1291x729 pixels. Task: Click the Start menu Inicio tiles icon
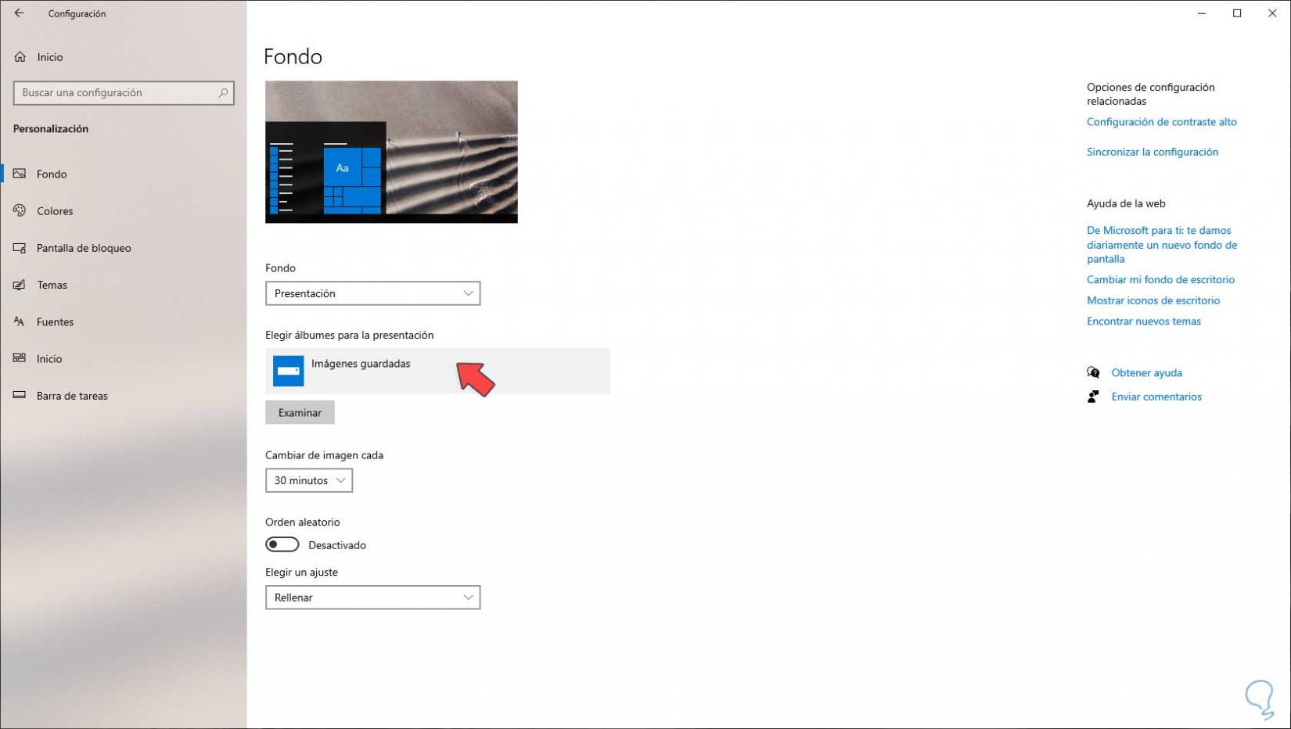[20, 358]
